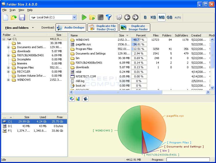Show the pie chart view icon
The height and width of the screenshot is (163, 216).
(72, 99)
